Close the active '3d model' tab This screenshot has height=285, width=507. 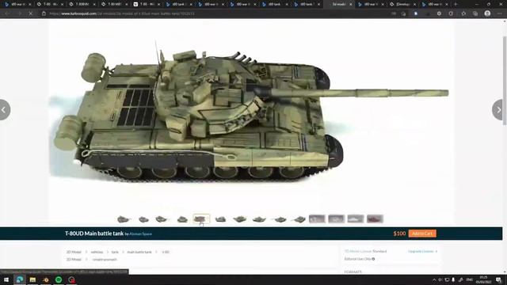(350, 5)
